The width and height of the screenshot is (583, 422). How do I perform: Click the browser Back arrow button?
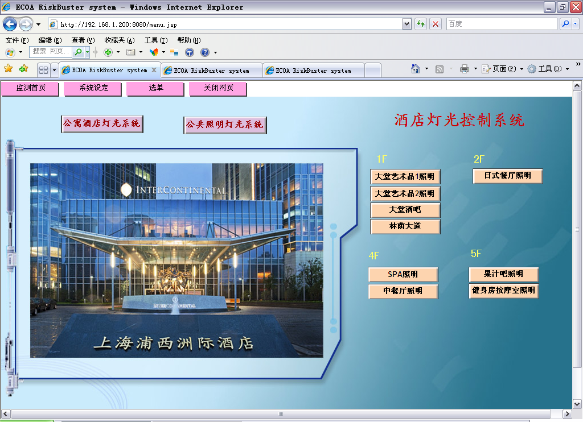(11, 24)
